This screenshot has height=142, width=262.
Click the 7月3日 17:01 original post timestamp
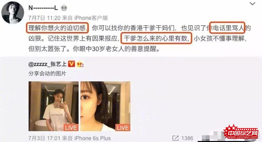point(44,138)
